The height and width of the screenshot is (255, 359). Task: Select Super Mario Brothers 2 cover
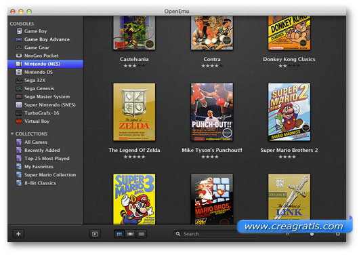point(289,112)
